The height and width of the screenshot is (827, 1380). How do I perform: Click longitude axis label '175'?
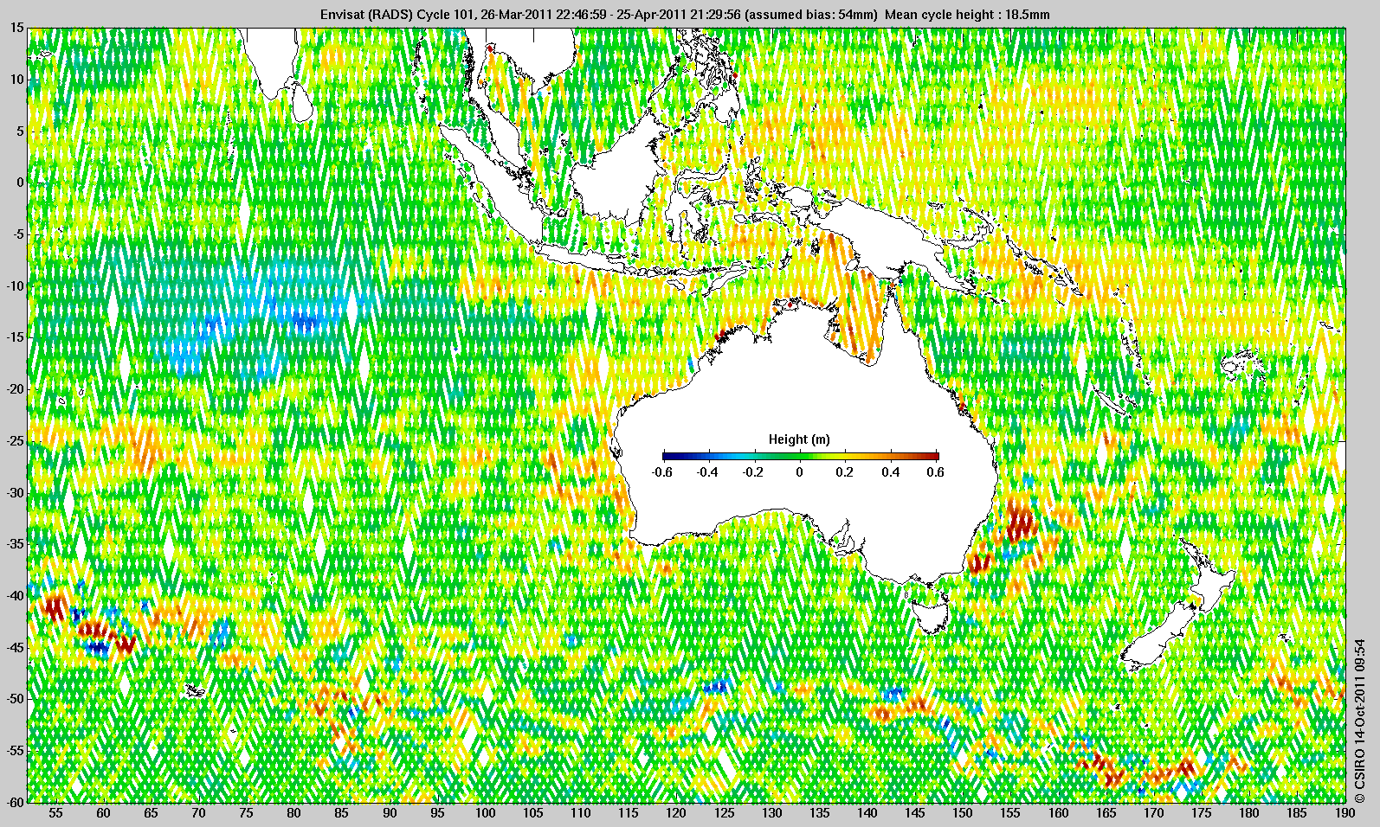tap(1202, 812)
